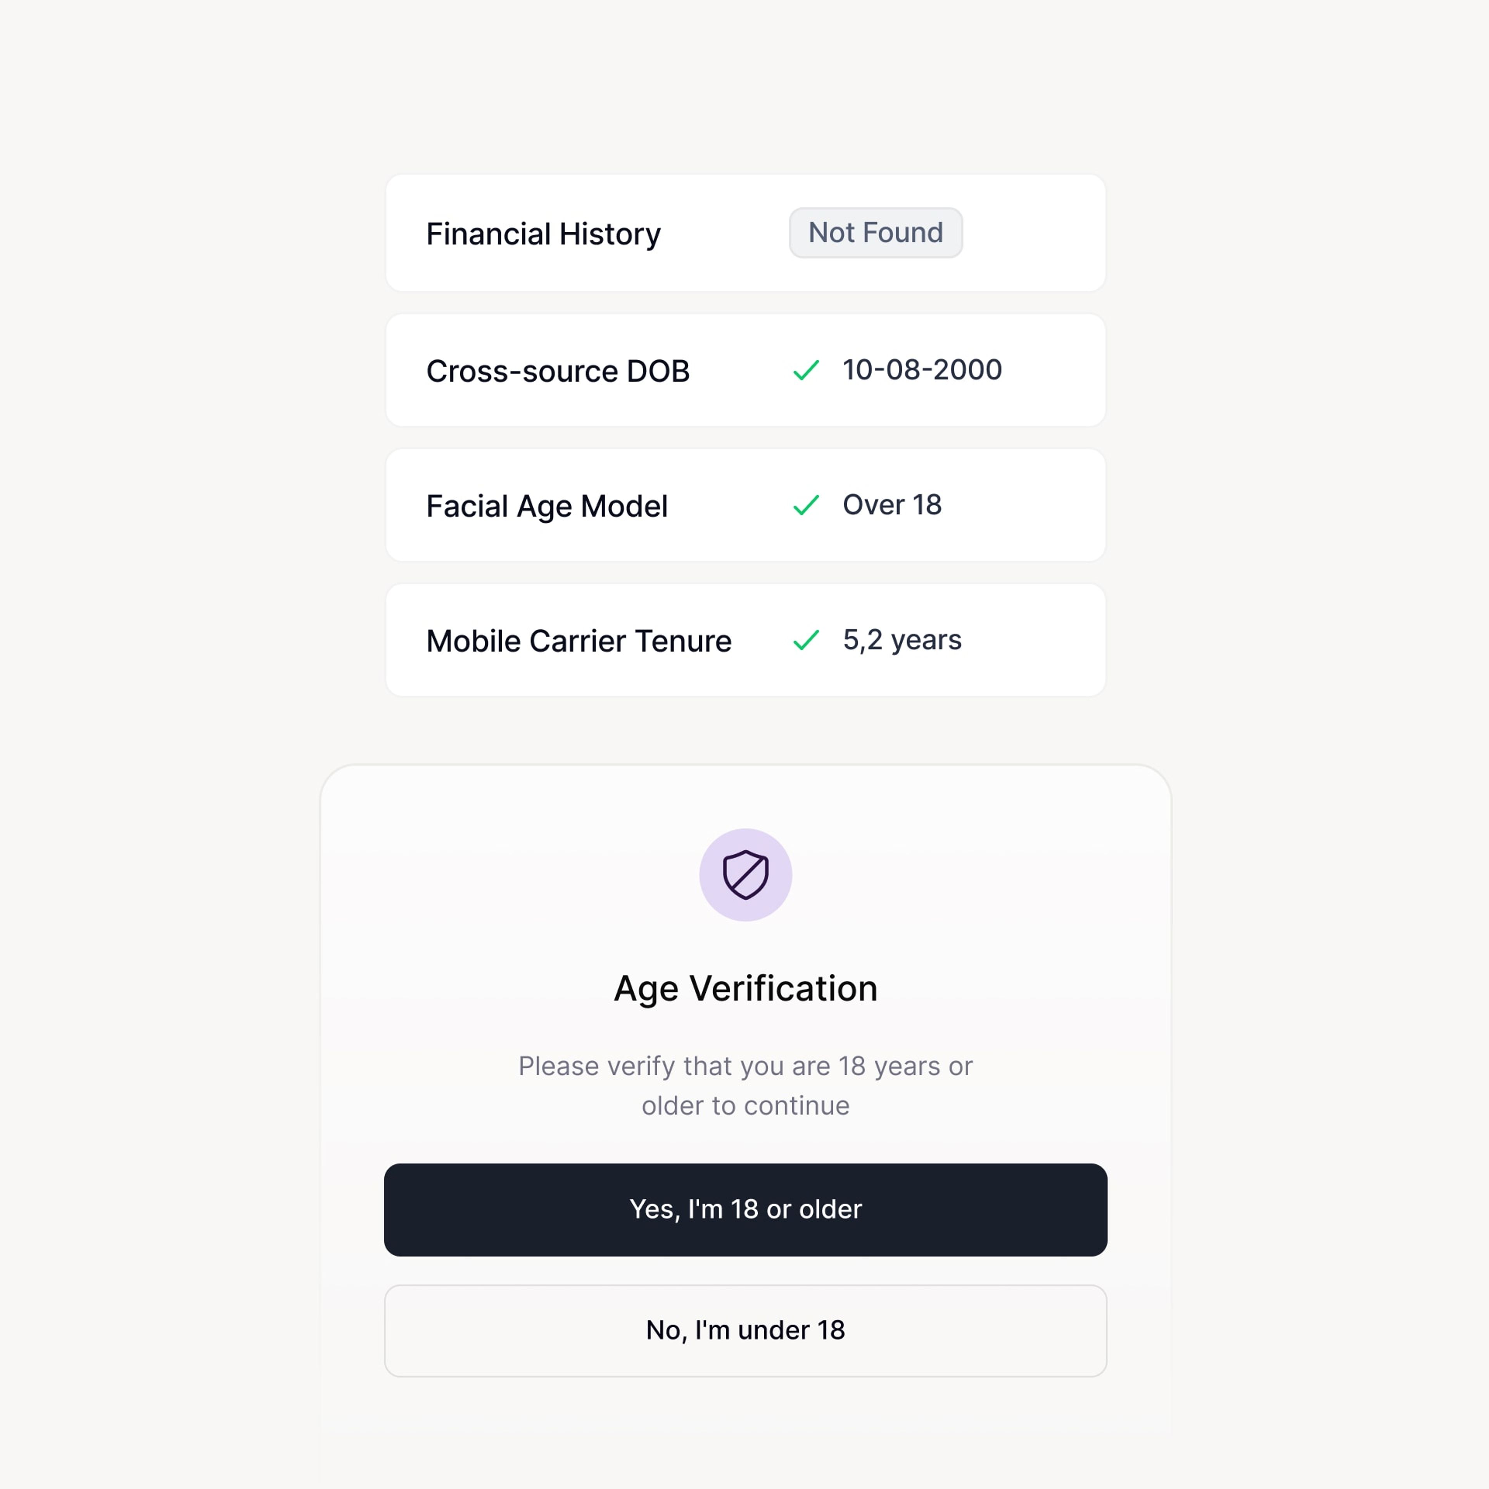Click the 5,2 years tenure value
1489x1489 pixels.
click(x=902, y=640)
